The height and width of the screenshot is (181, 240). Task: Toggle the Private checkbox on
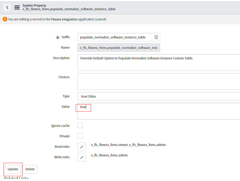[x=80, y=136]
